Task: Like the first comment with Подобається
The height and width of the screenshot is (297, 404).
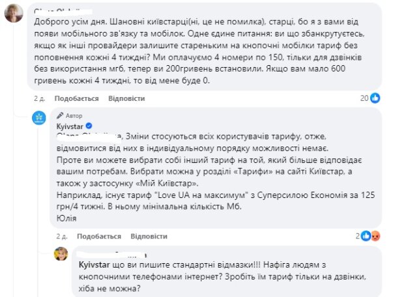Action: coord(77,98)
